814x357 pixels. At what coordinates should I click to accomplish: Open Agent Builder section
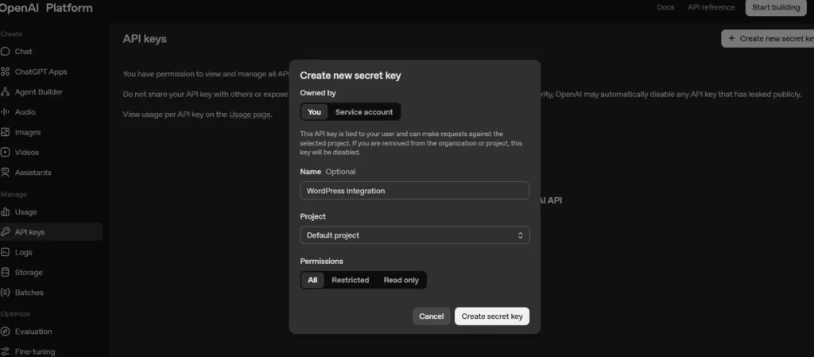(x=38, y=92)
